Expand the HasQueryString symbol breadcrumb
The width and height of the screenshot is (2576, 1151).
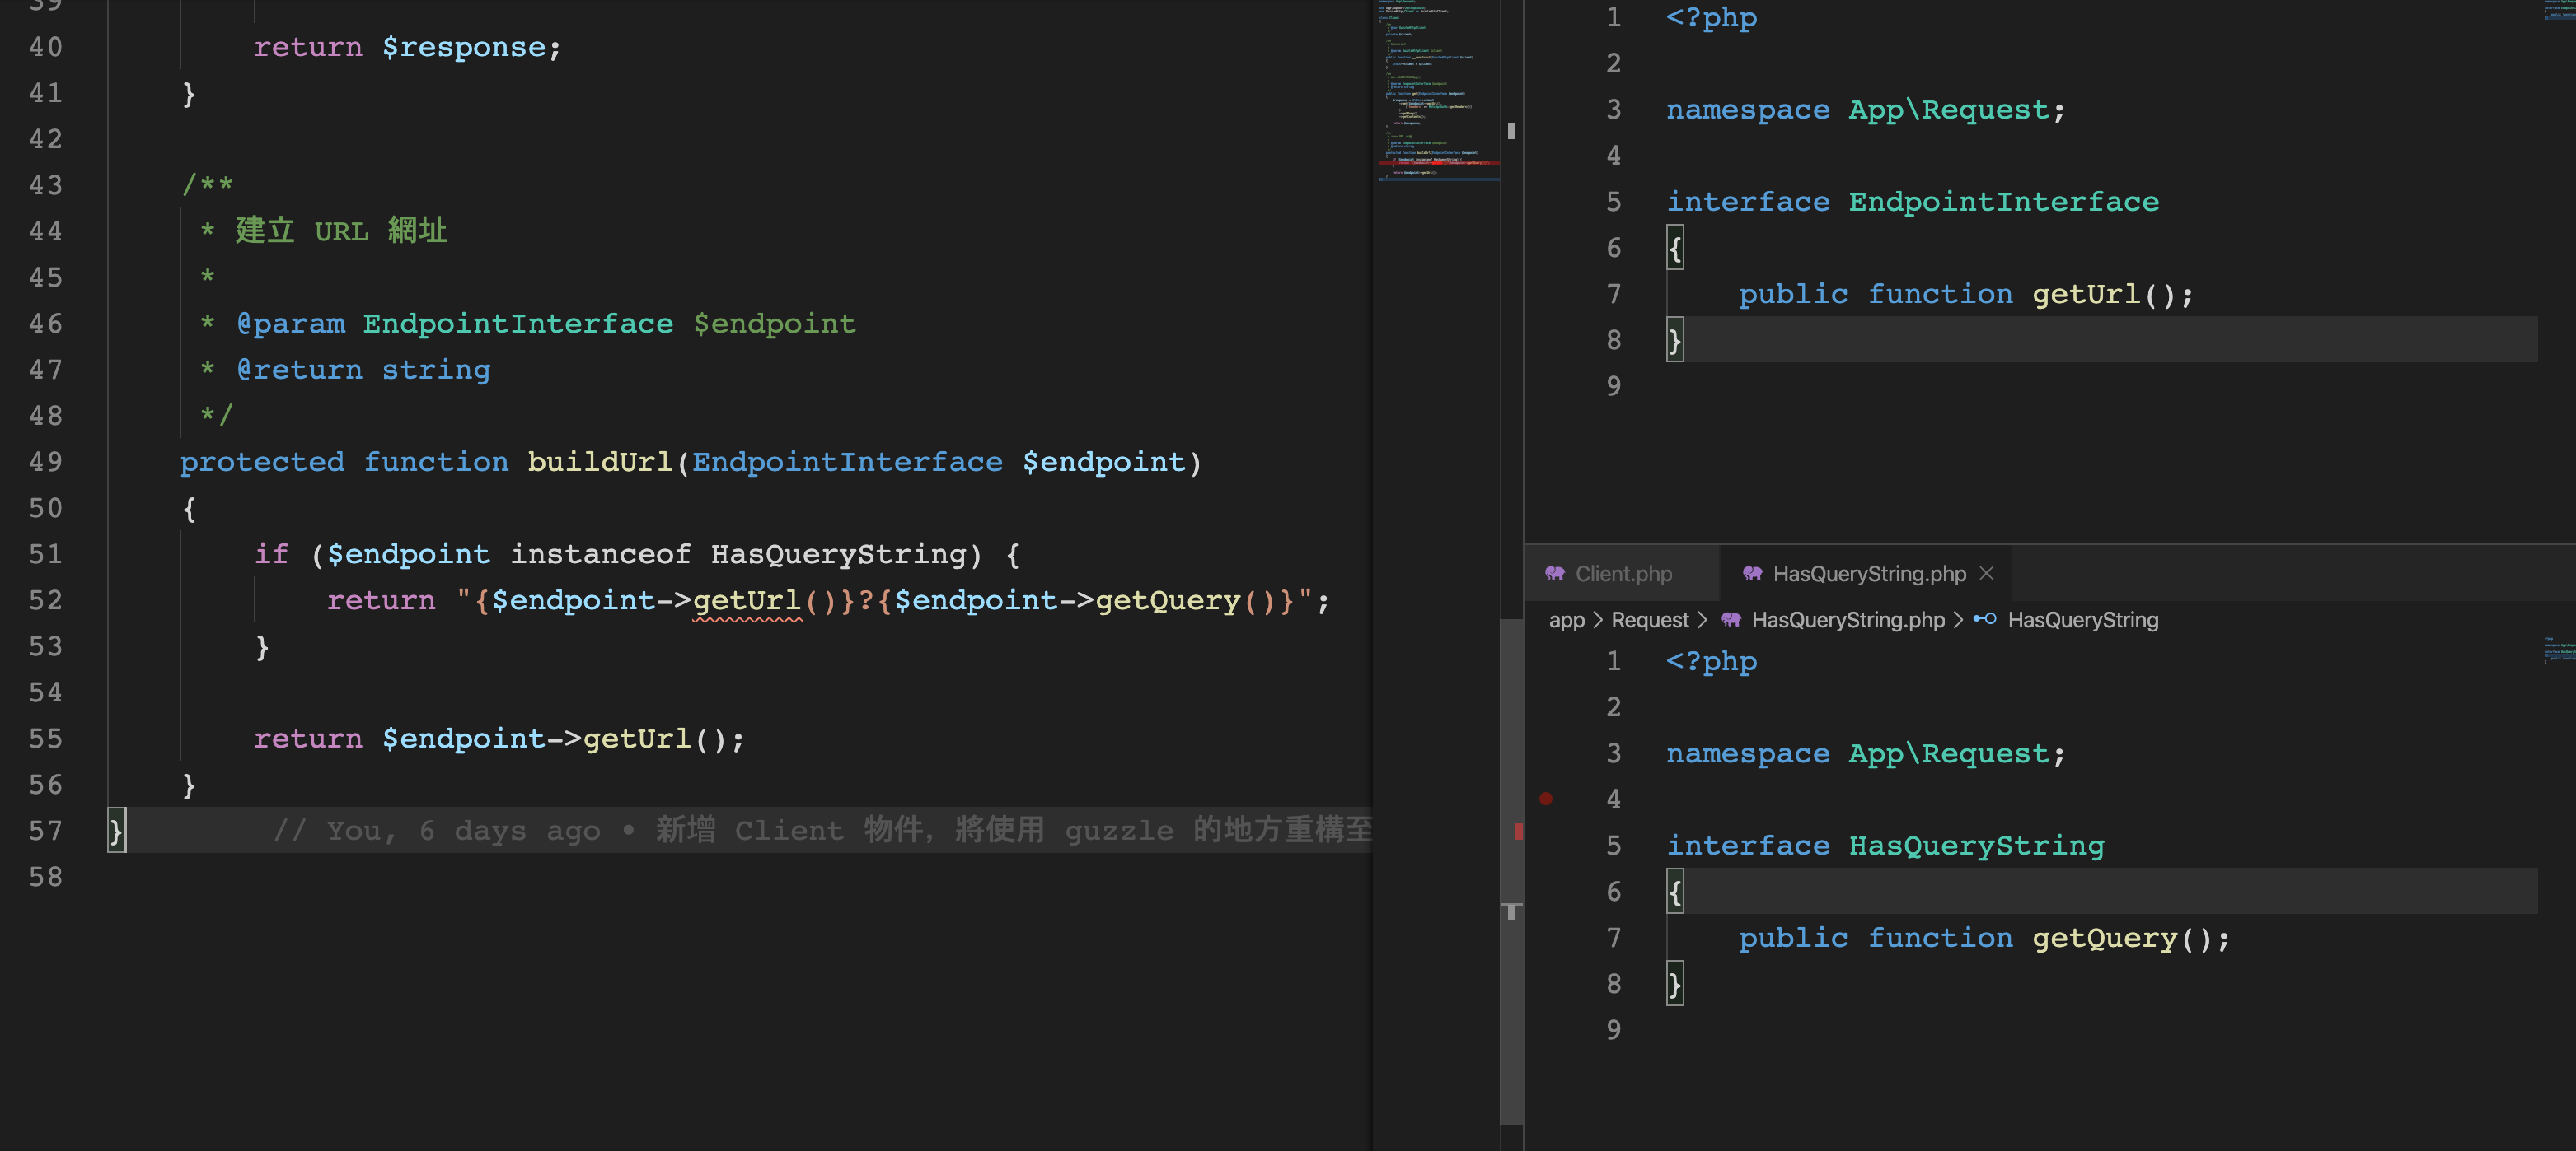tap(2084, 619)
